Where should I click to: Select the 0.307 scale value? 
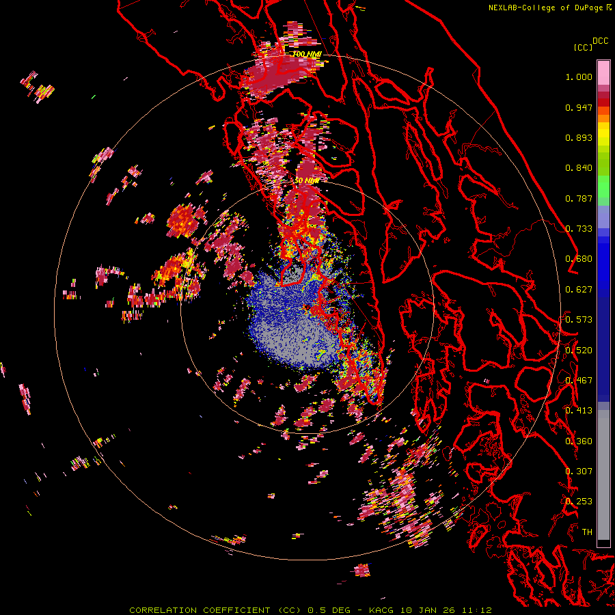coord(579,471)
